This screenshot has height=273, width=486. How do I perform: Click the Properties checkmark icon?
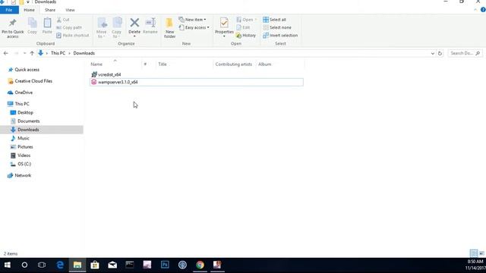click(x=224, y=23)
